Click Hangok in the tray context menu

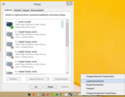coord(103,88)
